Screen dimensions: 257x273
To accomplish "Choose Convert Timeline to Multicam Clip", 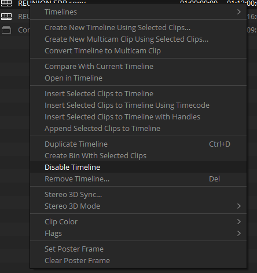I will tap(138, 51).
